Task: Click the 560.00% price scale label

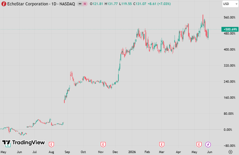Action: pyautogui.click(x=229, y=17)
